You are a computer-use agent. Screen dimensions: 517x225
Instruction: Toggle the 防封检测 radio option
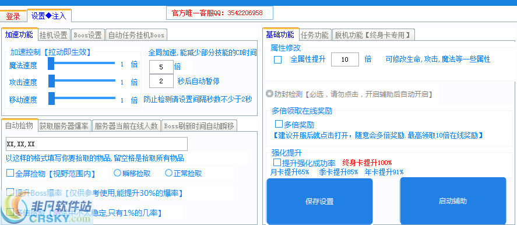click(269, 94)
